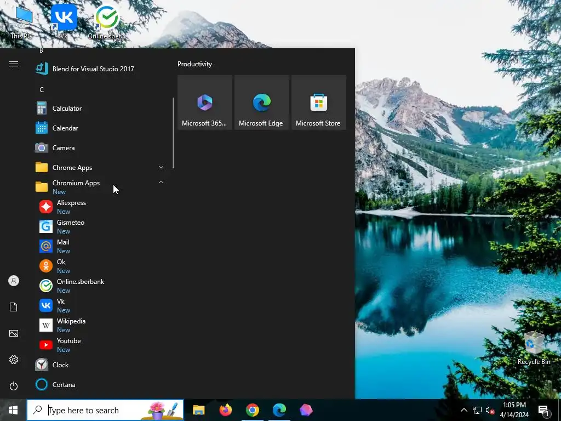Click the app list scrollbar
The image size is (561, 421).
pyautogui.click(x=173, y=133)
